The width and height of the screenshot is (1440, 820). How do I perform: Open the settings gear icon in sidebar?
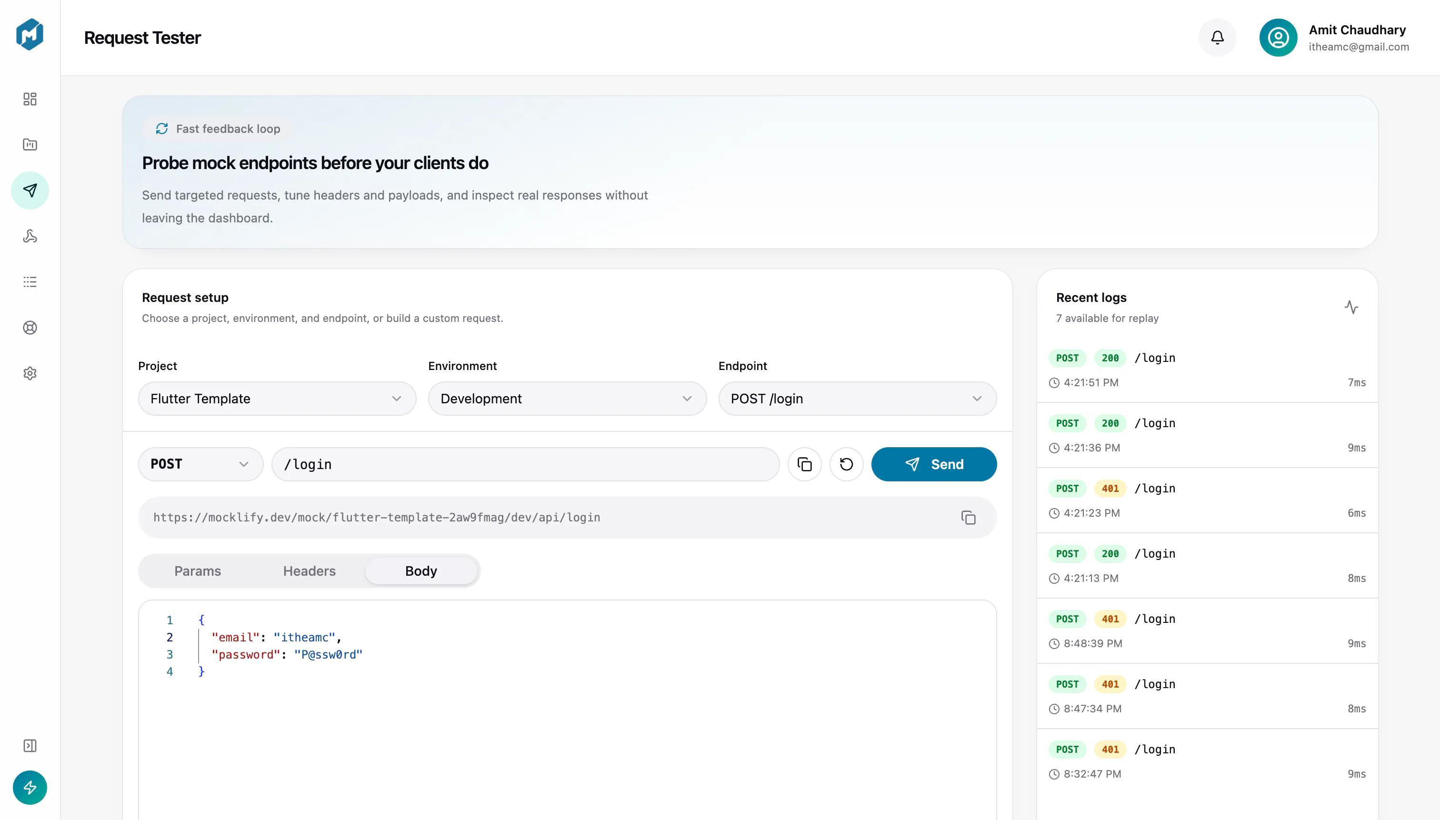pos(30,373)
